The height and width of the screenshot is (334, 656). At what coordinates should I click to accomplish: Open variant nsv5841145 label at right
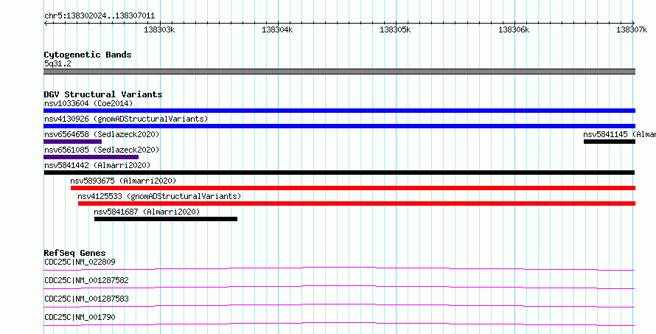[x=619, y=134]
